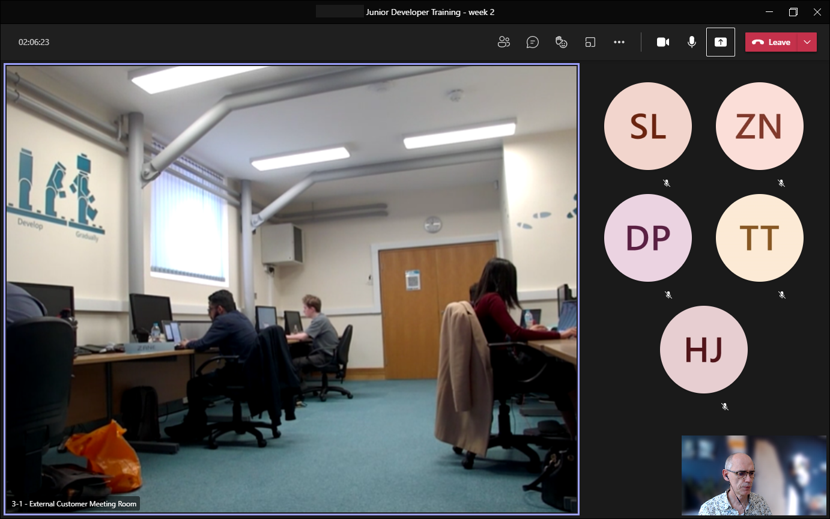Image resolution: width=830 pixels, height=519 pixels.
Task: Select the TT participant avatar
Action: [760, 238]
